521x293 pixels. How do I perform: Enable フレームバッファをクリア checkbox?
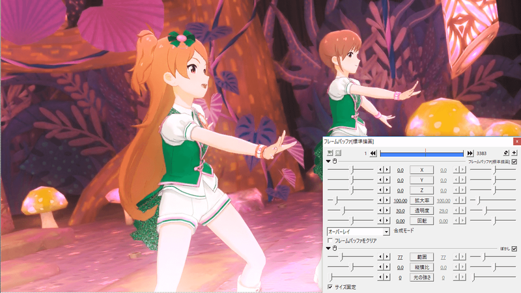(x=330, y=240)
